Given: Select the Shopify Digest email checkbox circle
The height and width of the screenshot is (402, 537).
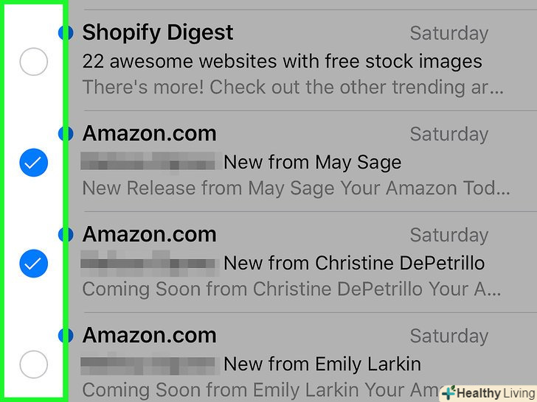Looking at the screenshot, I should pos(33,61).
